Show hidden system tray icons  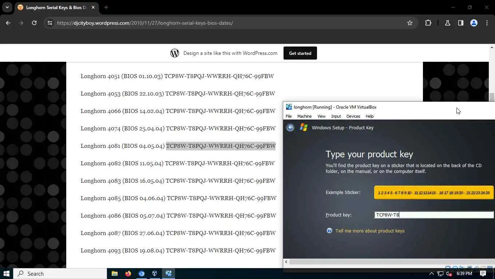click(x=432, y=274)
